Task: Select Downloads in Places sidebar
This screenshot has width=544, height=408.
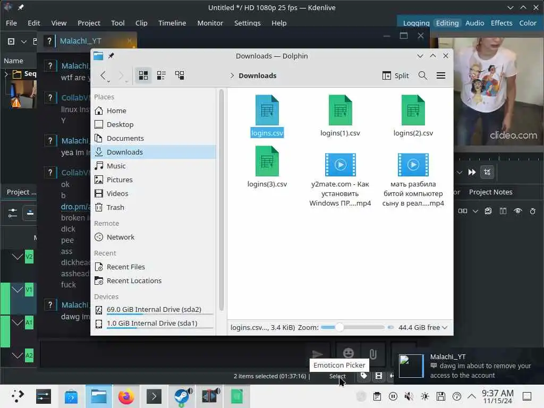Action: pos(154,152)
